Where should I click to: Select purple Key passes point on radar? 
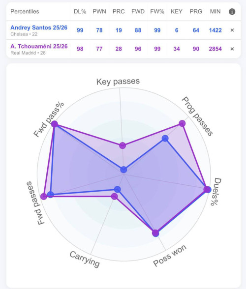(x=123, y=145)
